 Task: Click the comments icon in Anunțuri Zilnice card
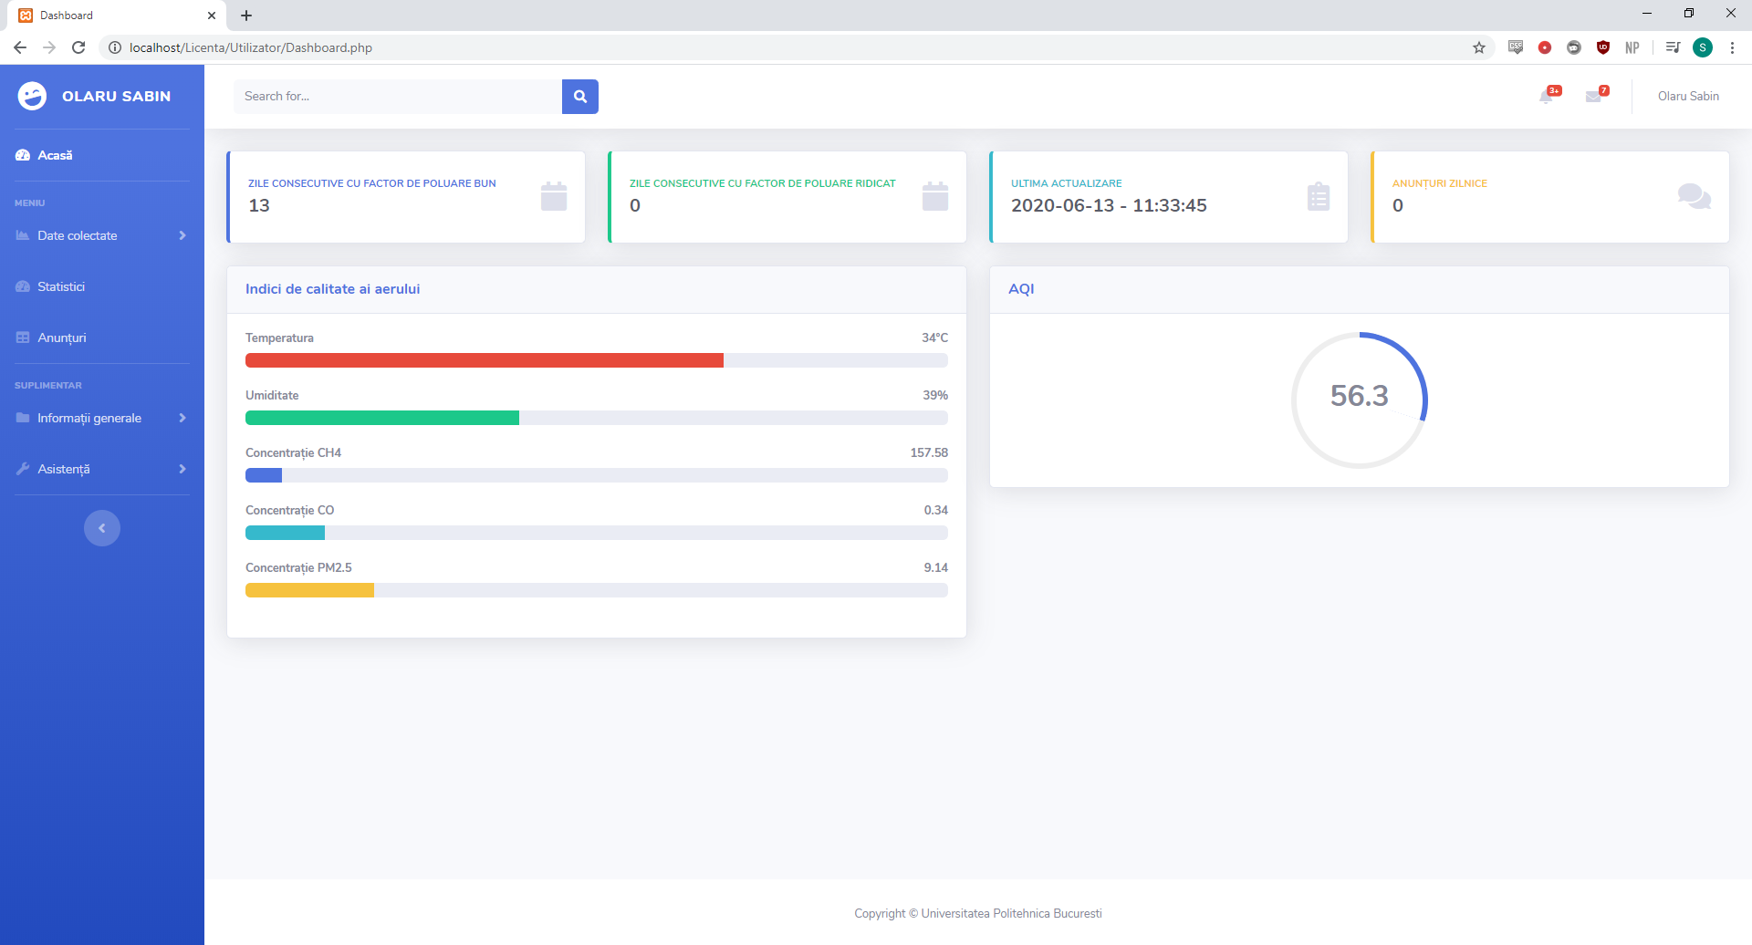pos(1694,196)
